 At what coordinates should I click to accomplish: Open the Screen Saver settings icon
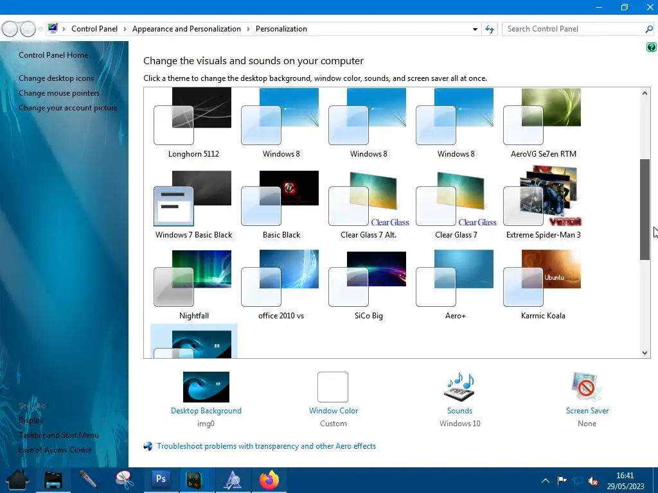point(587,387)
